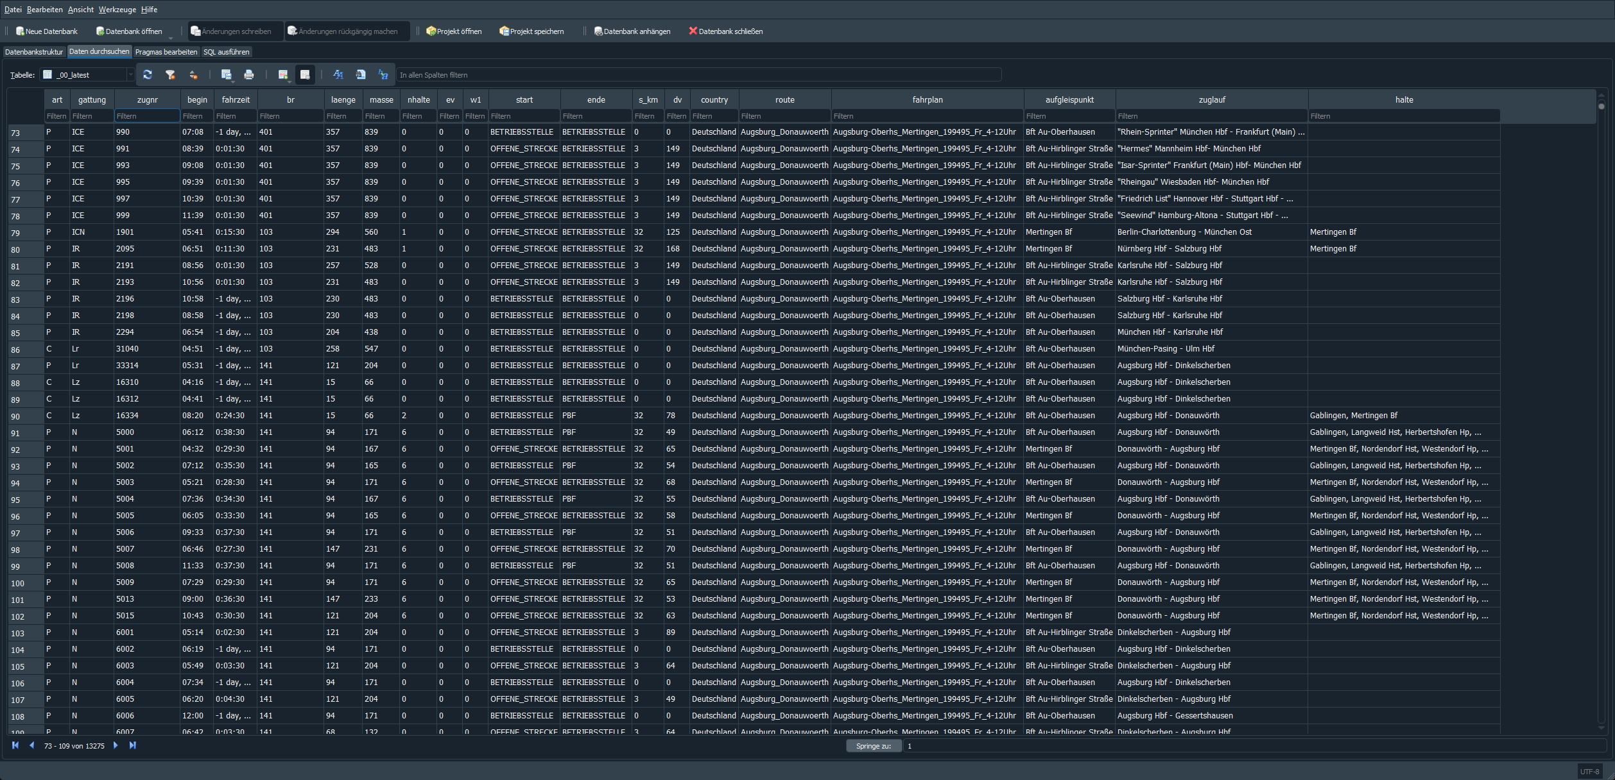Open the Tabelle dropdown showing _00_latest
The height and width of the screenshot is (780, 1615).
87,75
